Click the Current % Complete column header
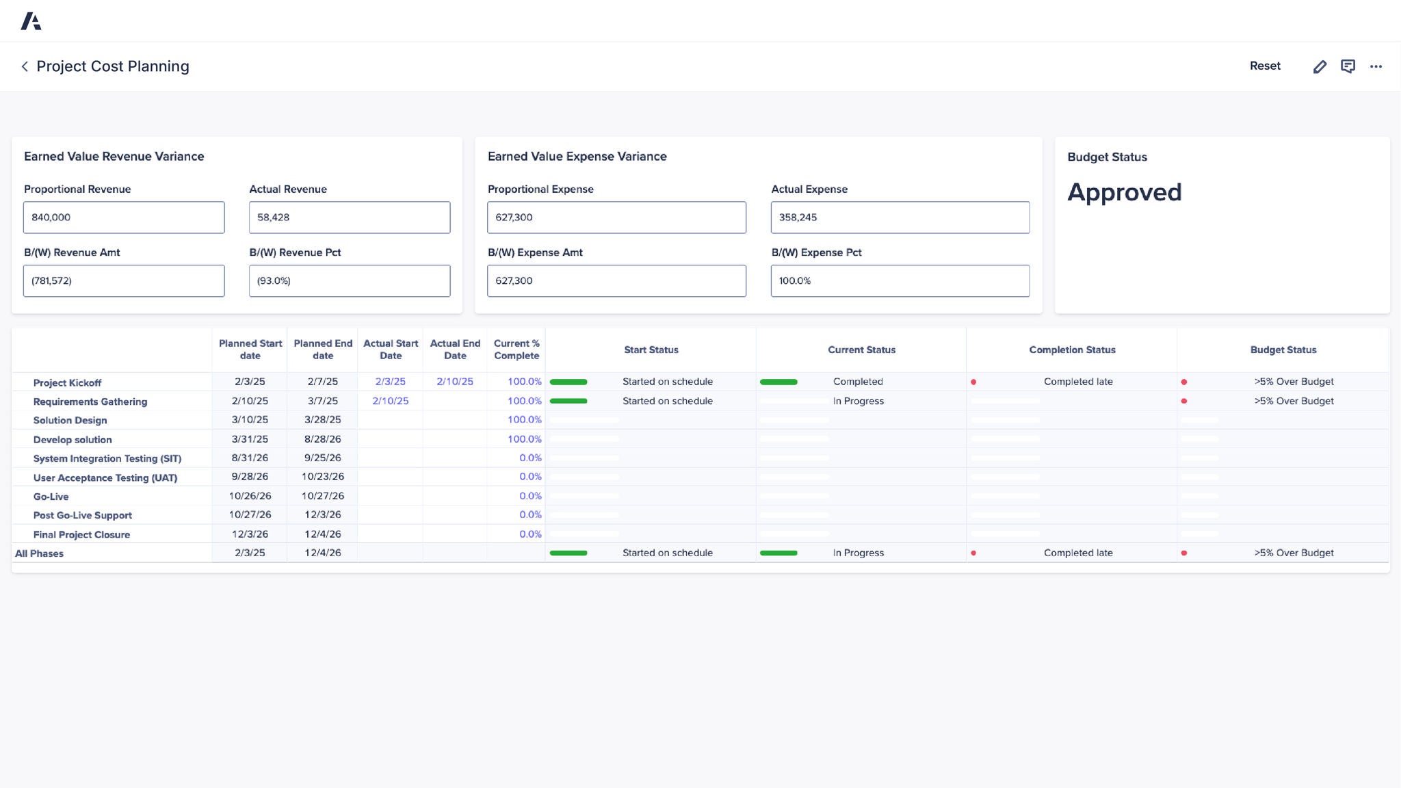 [x=516, y=349]
